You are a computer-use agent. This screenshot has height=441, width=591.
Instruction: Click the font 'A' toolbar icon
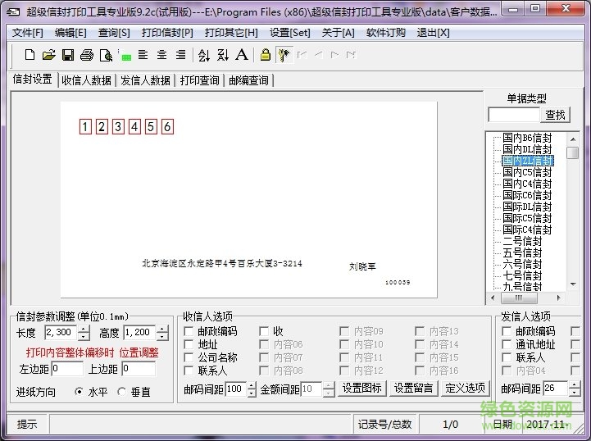tap(242, 55)
